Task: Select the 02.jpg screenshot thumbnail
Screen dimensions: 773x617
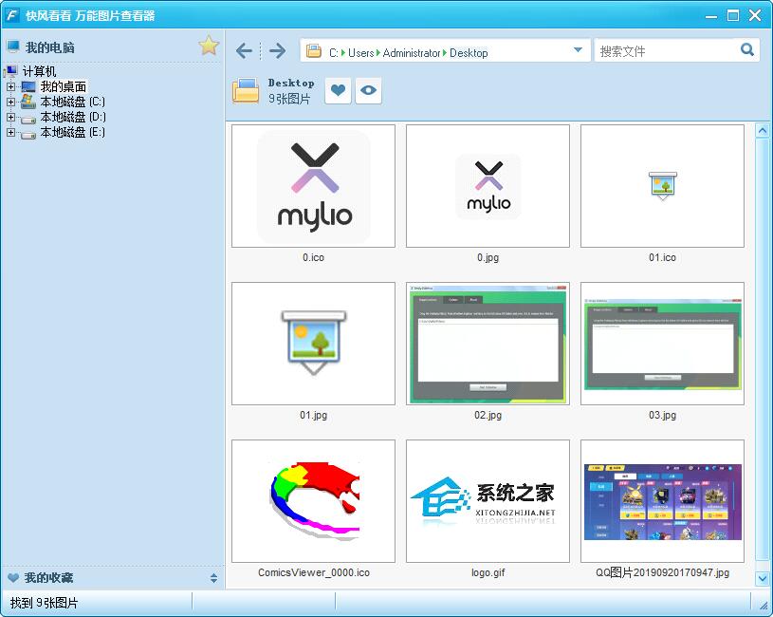Action: tap(488, 344)
